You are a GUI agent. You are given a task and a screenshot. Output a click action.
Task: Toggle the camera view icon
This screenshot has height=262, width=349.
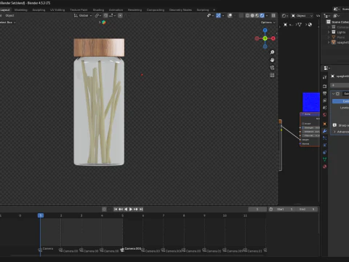click(272, 68)
